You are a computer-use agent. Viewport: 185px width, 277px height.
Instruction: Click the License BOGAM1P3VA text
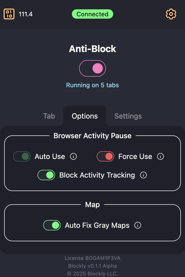point(92,258)
